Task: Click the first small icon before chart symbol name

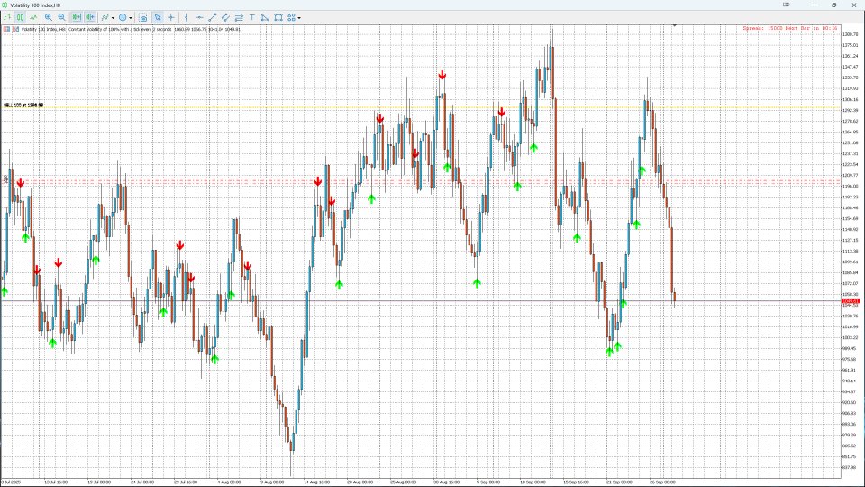Action: (x=6, y=29)
